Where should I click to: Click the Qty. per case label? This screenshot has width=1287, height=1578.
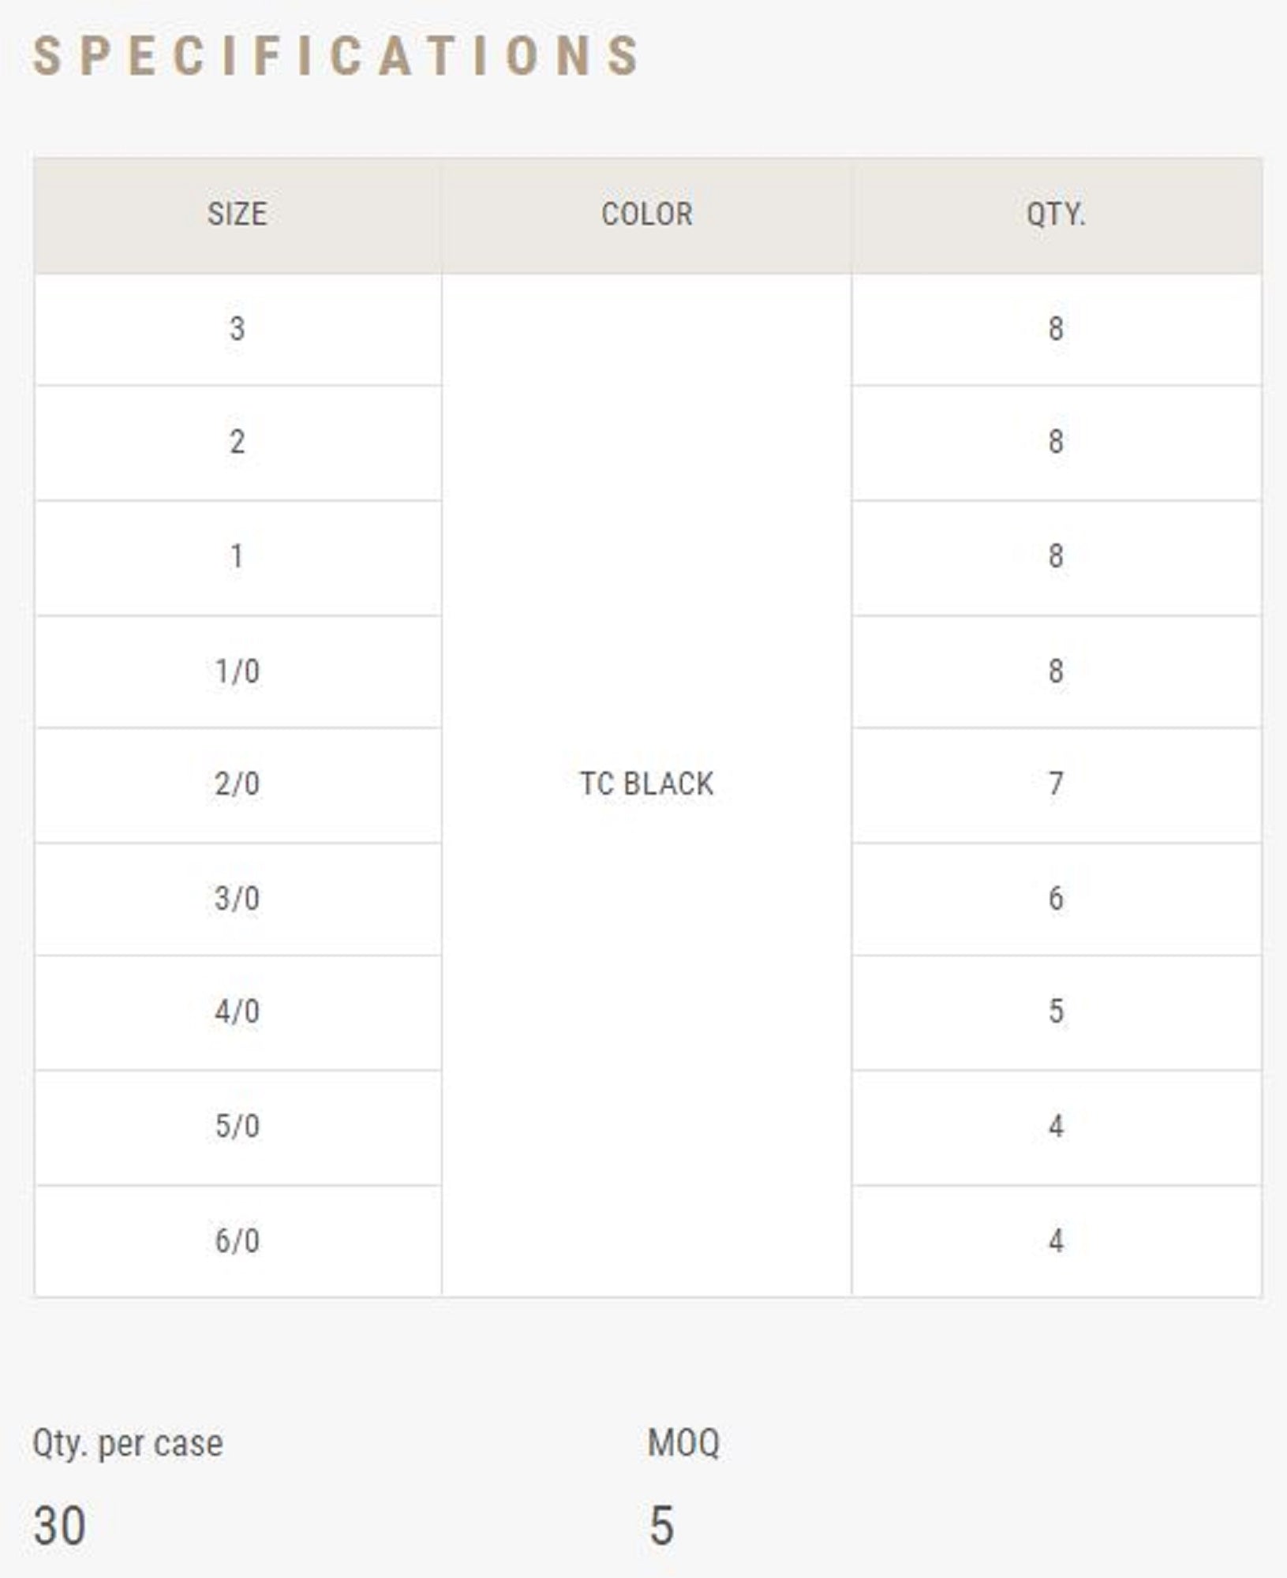(128, 1444)
